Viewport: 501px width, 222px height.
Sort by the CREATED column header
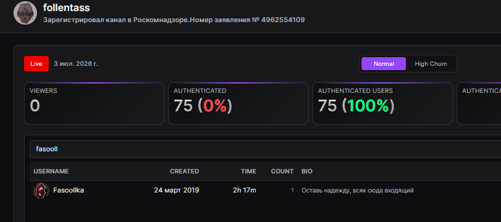tap(184, 172)
